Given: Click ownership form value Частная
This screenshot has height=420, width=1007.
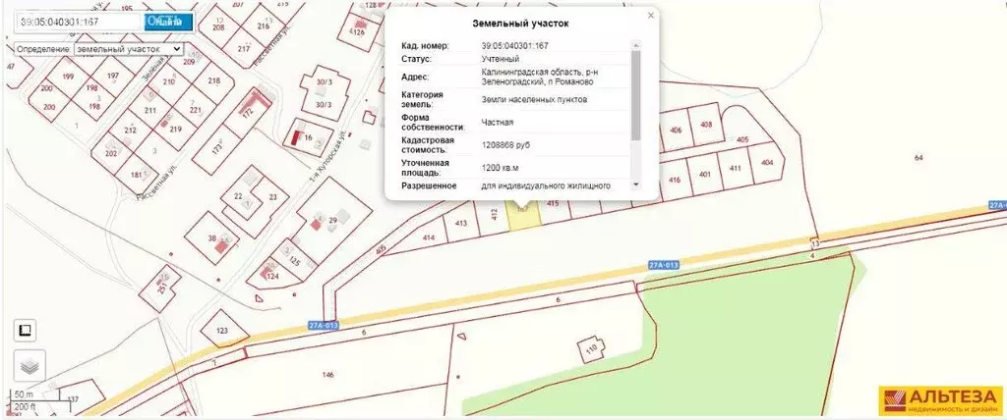Looking at the screenshot, I should click(x=497, y=122).
